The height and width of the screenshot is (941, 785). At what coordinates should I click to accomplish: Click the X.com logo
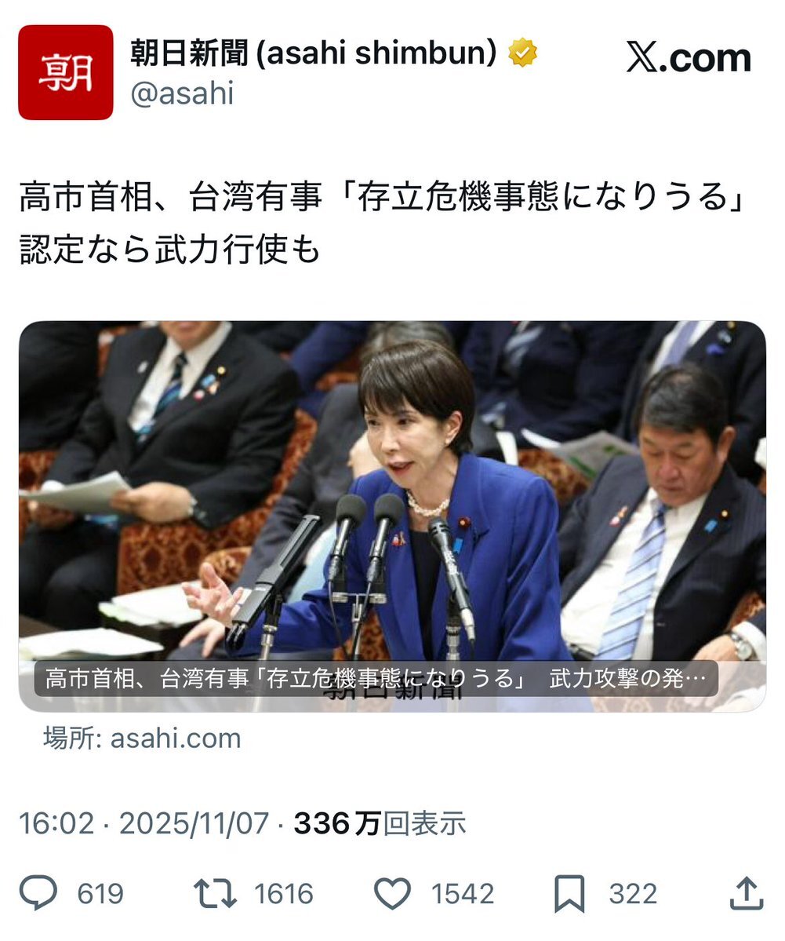[689, 57]
